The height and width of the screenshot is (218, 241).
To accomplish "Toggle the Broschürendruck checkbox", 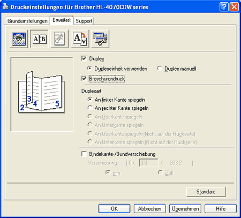I will coord(84,79).
